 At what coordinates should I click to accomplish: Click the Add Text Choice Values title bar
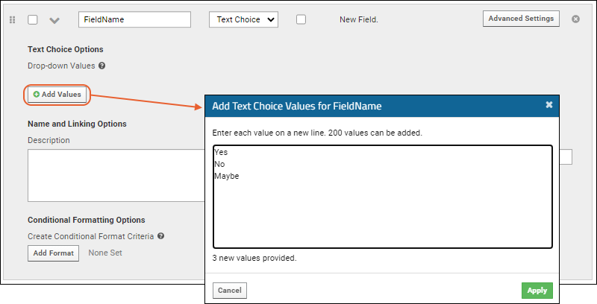(382, 106)
